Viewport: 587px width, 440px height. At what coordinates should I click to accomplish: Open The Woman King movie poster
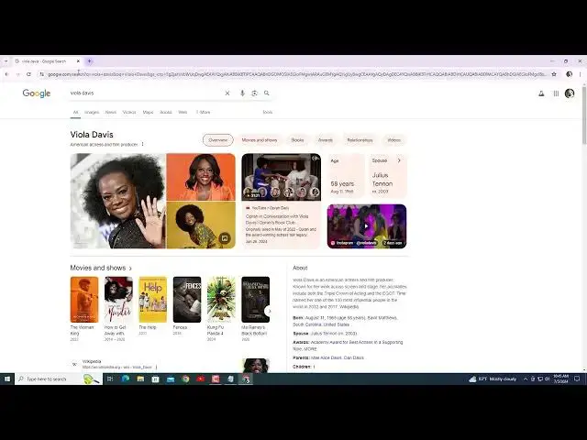[84, 300]
